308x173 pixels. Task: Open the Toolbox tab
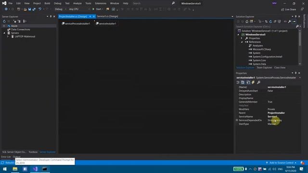point(33,152)
